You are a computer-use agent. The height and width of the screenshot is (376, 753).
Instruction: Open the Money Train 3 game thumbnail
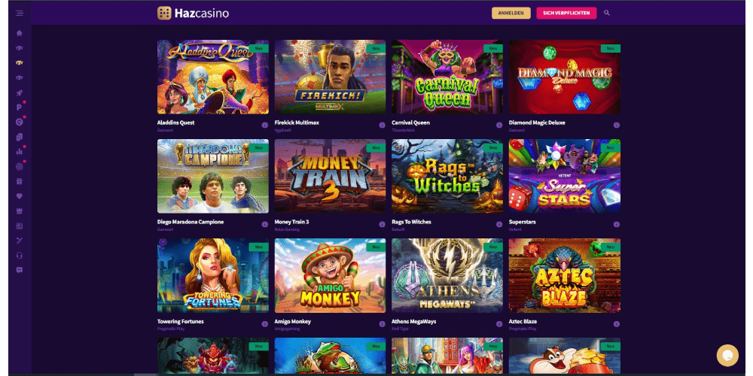coord(330,176)
